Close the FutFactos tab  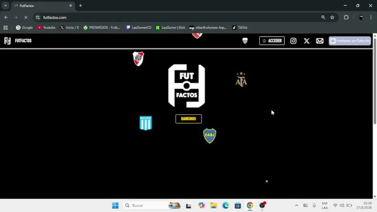(71, 6)
